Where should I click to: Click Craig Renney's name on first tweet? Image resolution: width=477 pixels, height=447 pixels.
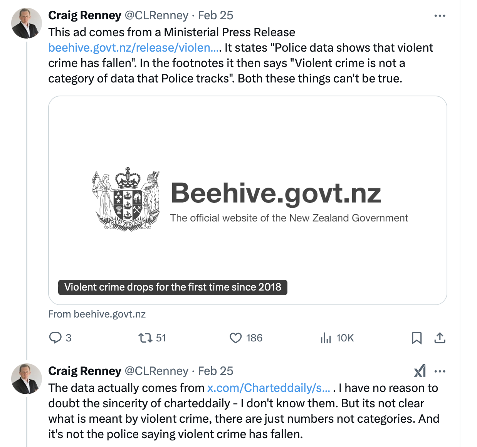pos(85,15)
